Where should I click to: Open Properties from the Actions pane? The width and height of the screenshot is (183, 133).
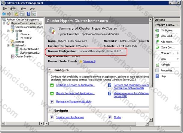tap(166, 71)
